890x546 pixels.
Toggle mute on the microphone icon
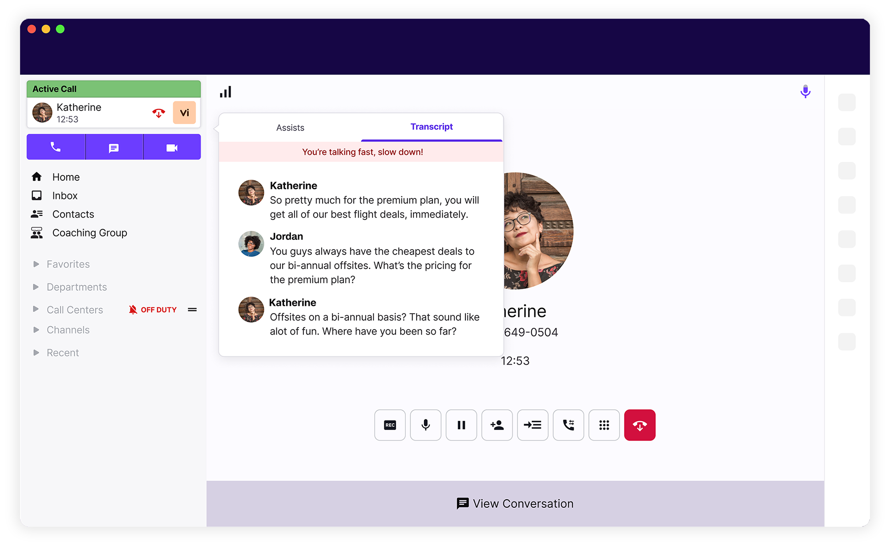(x=425, y=425)
